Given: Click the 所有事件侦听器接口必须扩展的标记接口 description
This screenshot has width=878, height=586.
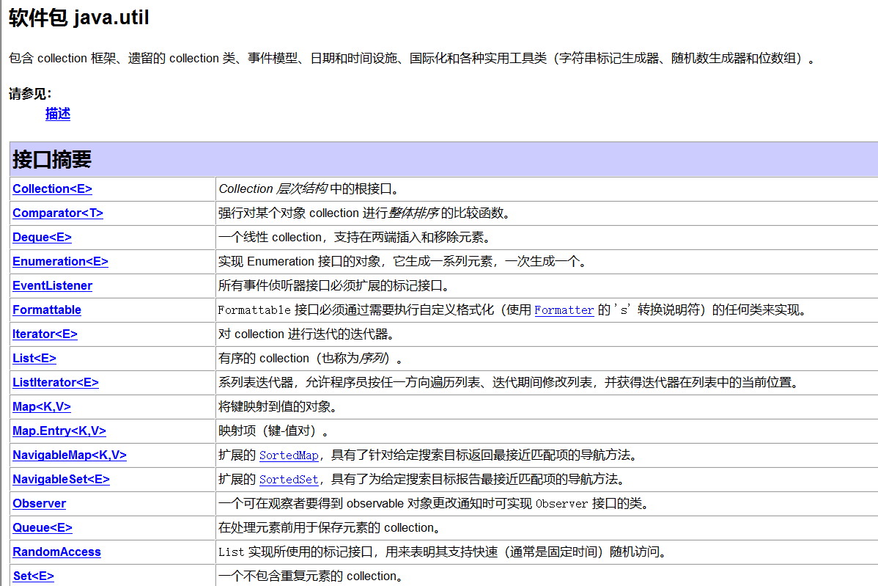Looking at the screenshot, I should coord(333,286).
